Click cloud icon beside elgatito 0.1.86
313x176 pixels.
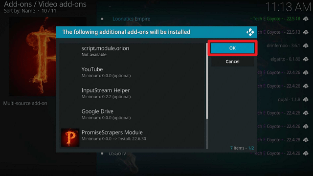pos(306,59)
